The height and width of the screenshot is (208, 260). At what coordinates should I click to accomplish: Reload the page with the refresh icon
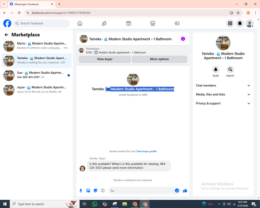(19, 13)
